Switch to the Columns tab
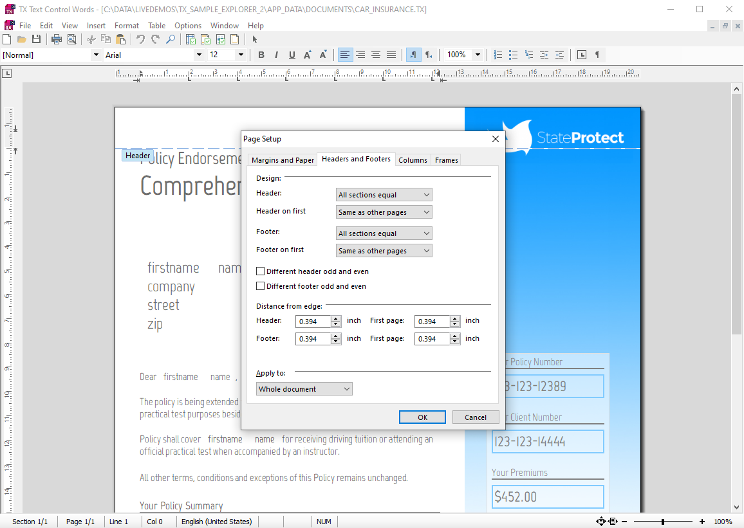Screen dimensions: 744x528 click(x=413, y=159)
